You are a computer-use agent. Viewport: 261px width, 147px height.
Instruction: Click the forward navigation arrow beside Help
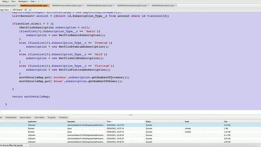click(x=42, y=1)
